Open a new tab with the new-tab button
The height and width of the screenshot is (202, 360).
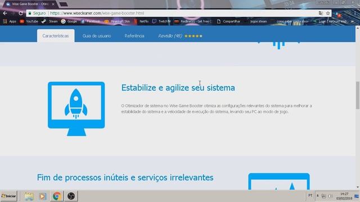64,4
